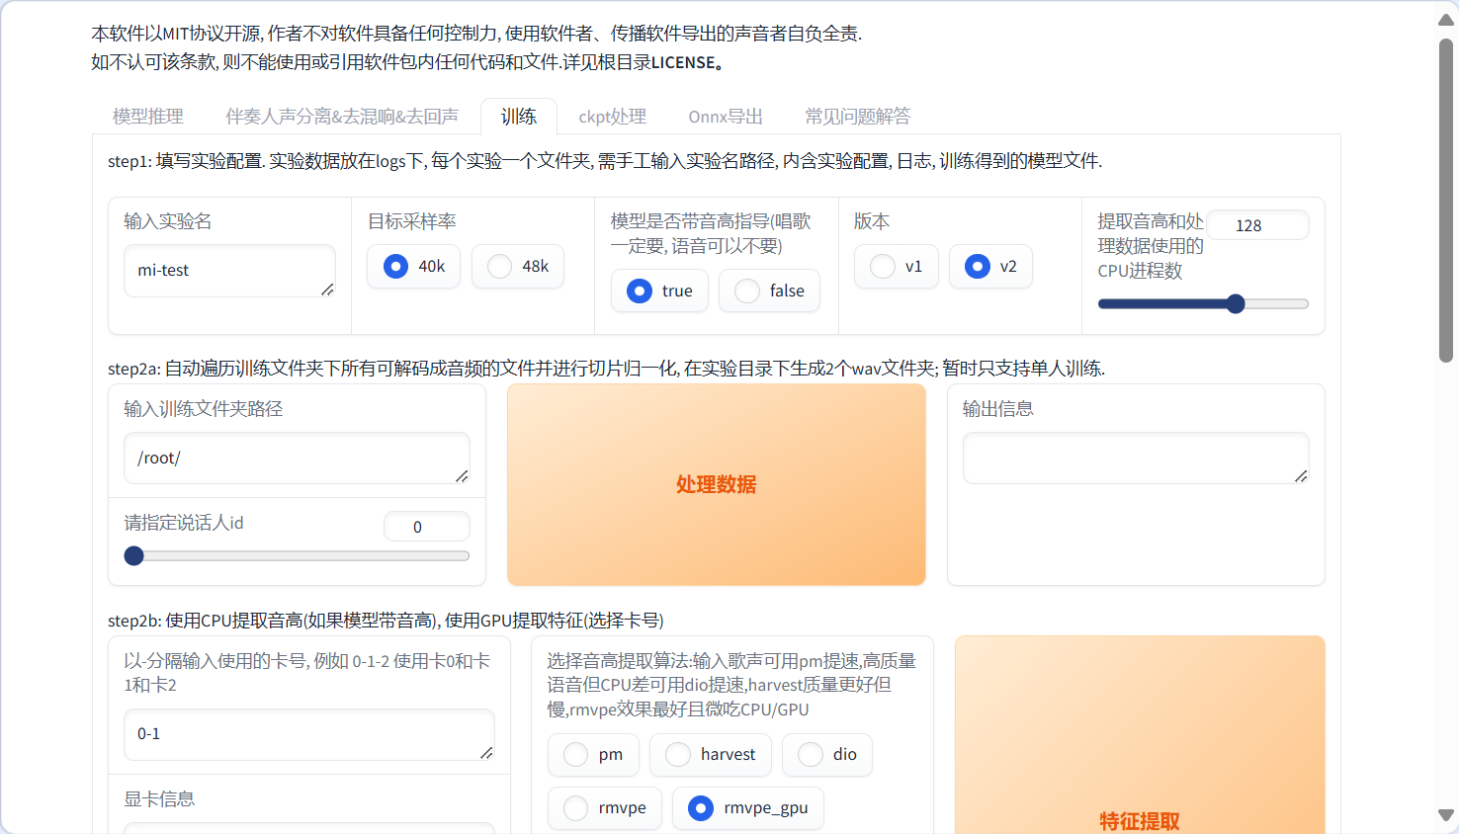Viewport: 1459px width, 834px height.
Task: Click the 说话人id number box showing 0
Action: (427, 527)
